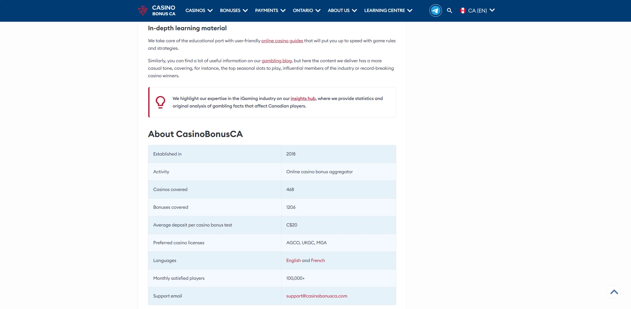Screen dimensions: 631x309
Task: Click the Activity row label
Action: pos(161,172)
